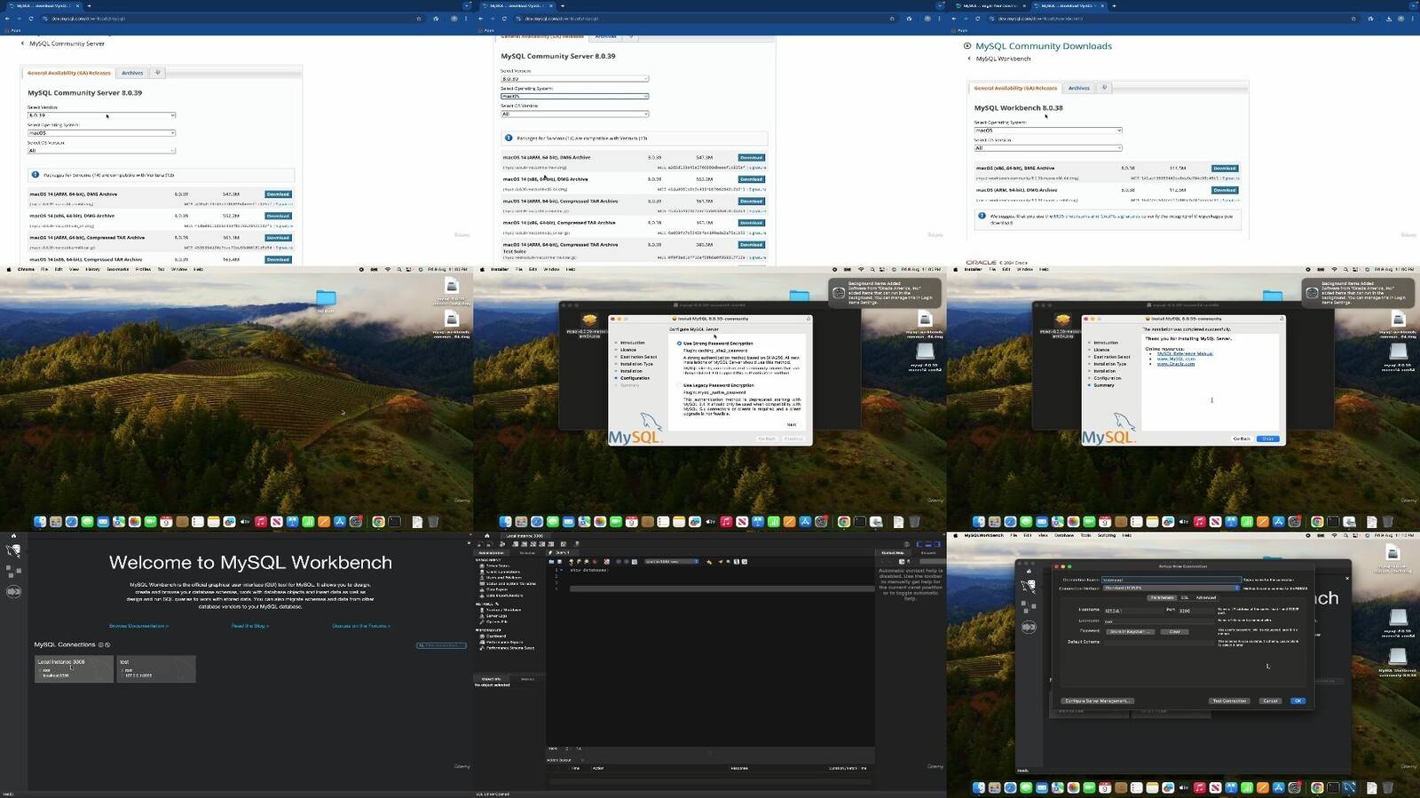Select Use Legacy Password Encryption radio button
1420x798 pixels.
point(679,385)
